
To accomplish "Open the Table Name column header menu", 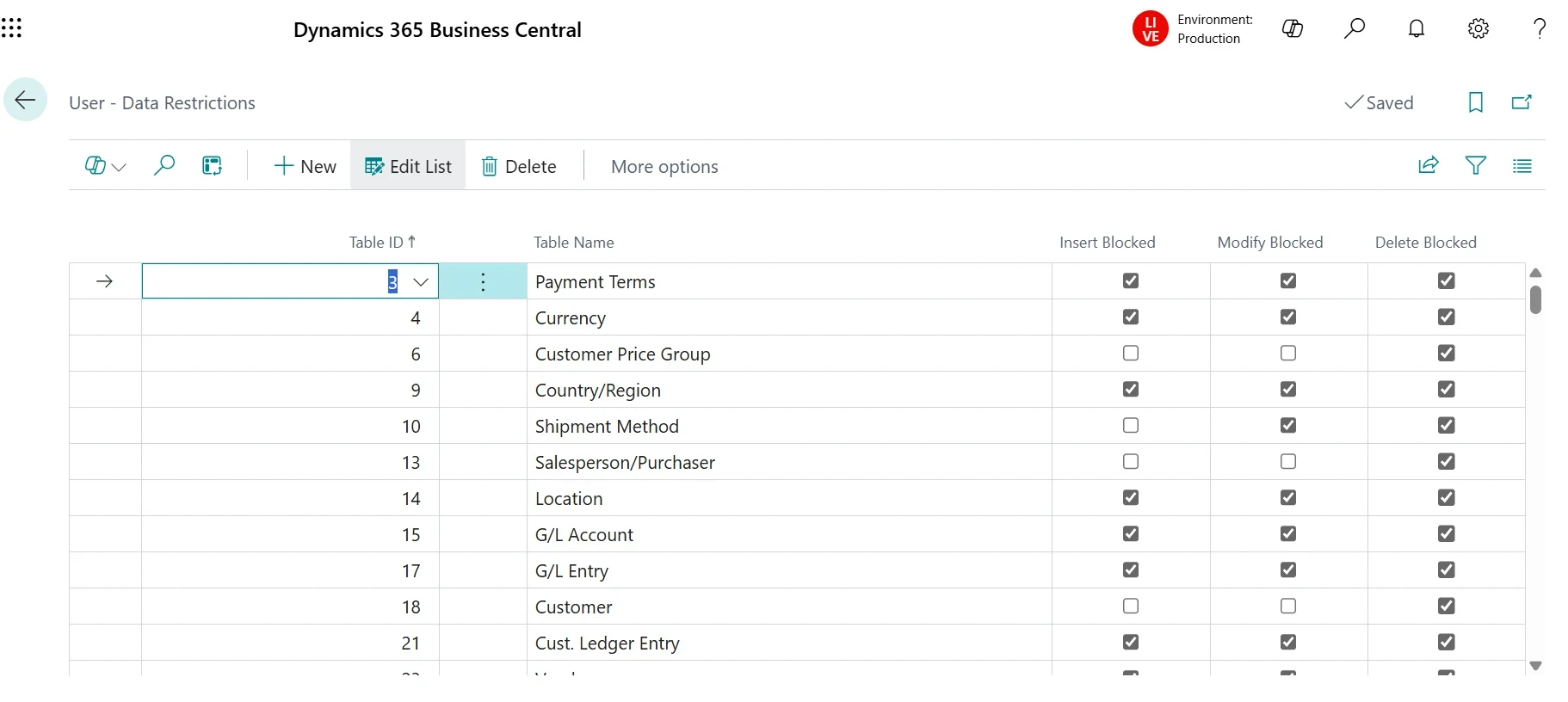I will 574,243.
